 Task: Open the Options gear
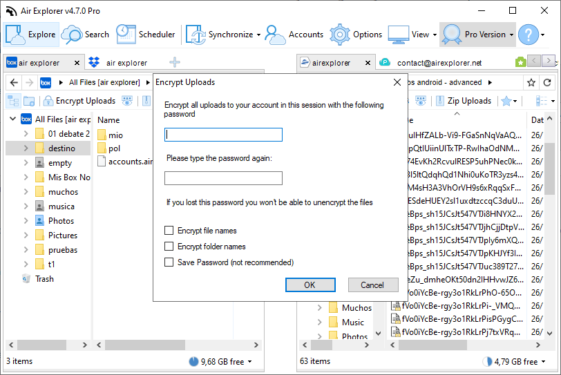point(339,35)
